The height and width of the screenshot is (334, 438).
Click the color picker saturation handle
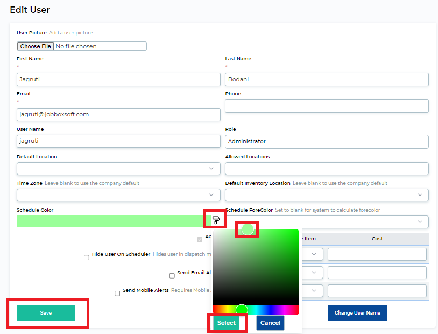click(x=247, y=229)
